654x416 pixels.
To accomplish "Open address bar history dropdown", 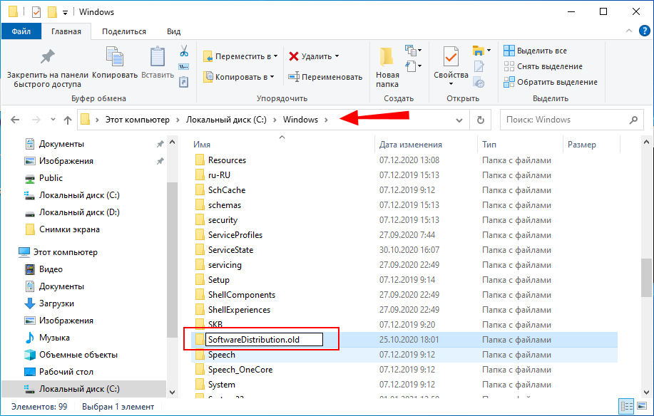I will (459, 120).
